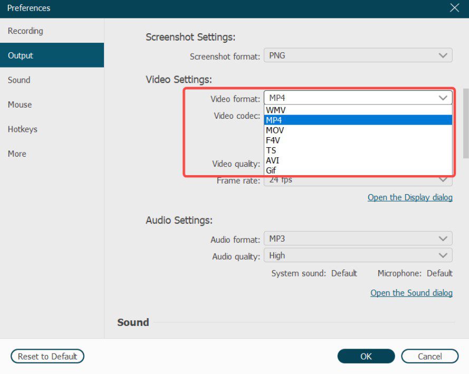This screenshot has height=374, width=469.
Task: Close the Preferences dialog with X
Action: click(454, 8)
